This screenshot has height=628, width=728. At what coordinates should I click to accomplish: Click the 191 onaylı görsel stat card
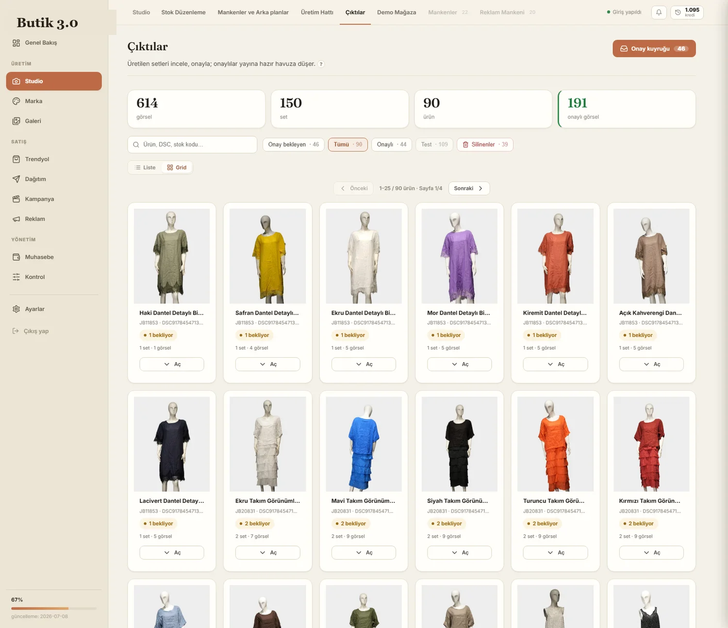[x=627, y=109]
